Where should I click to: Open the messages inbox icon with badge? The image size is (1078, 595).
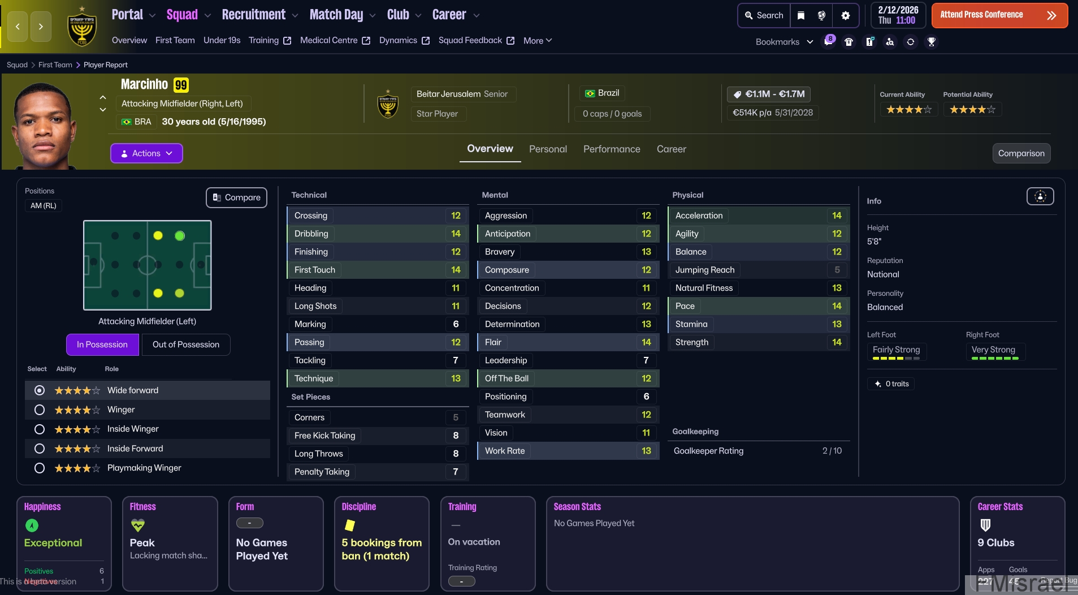(x=828, y=42)
